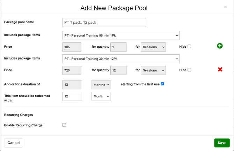
Task: Open the Personal Training 55 min 1Pk dropdown
Action: point(121,35)
